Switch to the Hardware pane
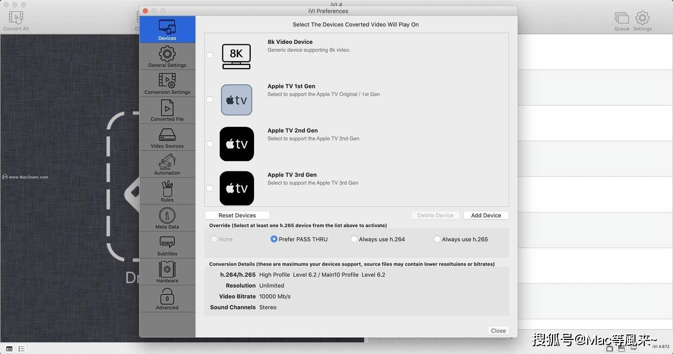The width and height of the screenshot is (673, 354). tap(167, 272)
